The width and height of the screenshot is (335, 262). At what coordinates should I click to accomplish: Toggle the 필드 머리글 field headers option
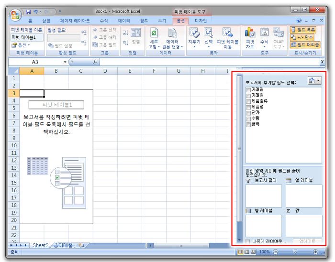tap(305, 45)
